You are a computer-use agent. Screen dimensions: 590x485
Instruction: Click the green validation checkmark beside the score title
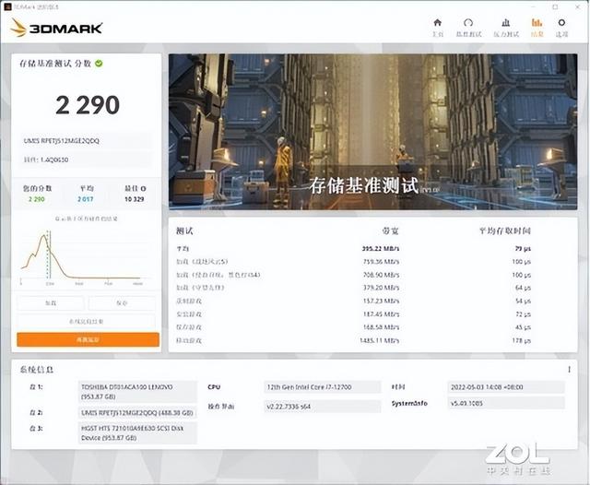99,64
